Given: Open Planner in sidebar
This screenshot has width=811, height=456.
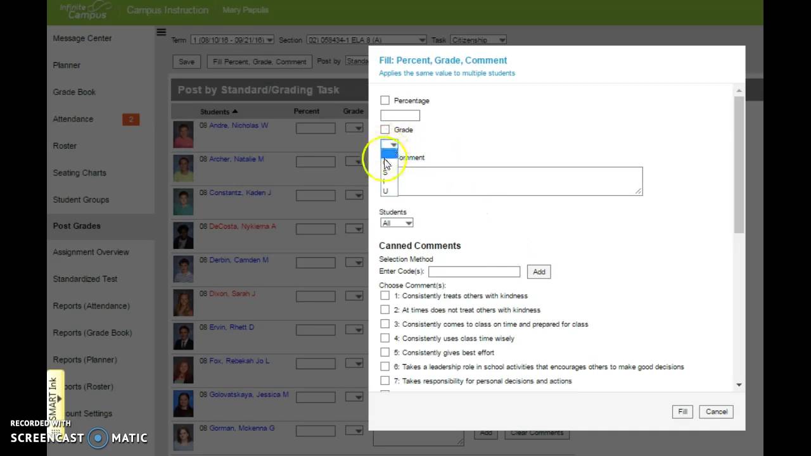Looking at the screenshot, I should tap(67, 65).
